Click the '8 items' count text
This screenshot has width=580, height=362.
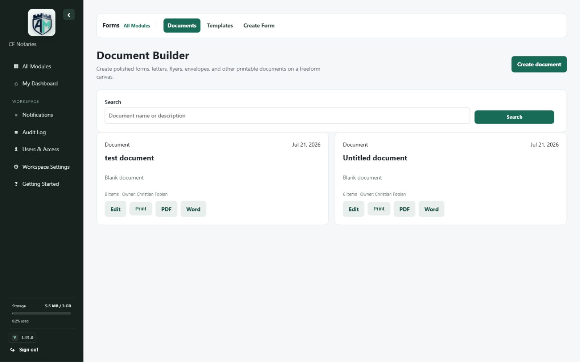coord(112,194)
